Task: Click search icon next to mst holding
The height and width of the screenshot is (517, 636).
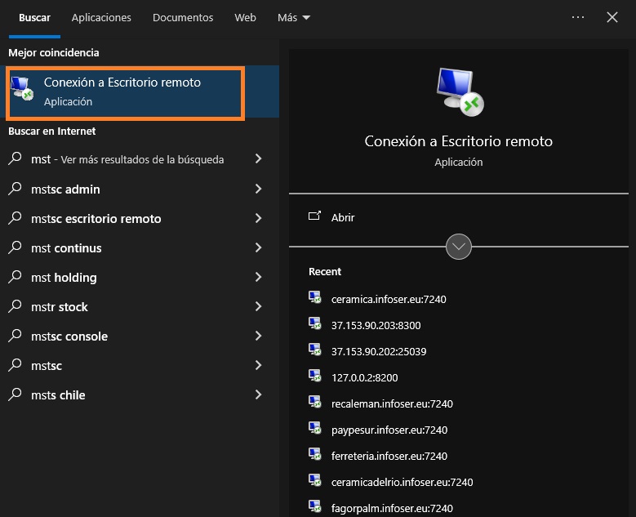Action: [x=15, y=277]
